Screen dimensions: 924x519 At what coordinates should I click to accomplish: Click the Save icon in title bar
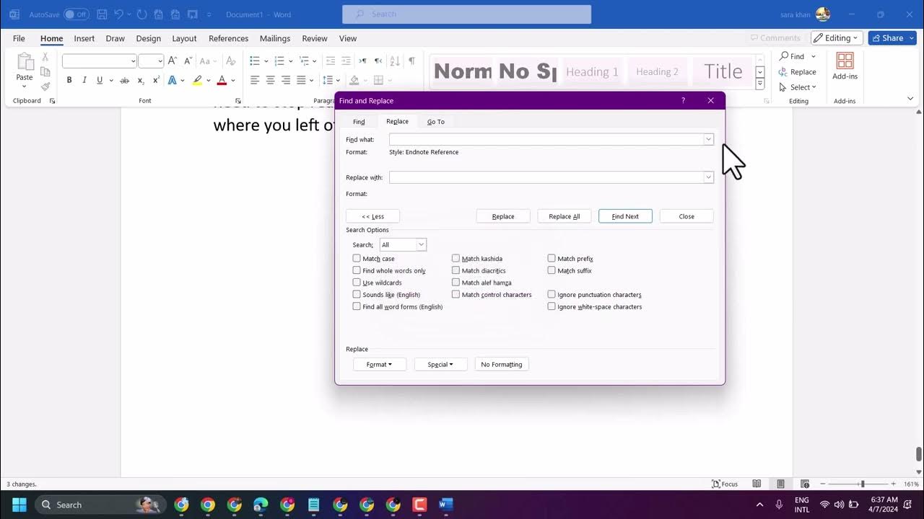tap(102, 14)
